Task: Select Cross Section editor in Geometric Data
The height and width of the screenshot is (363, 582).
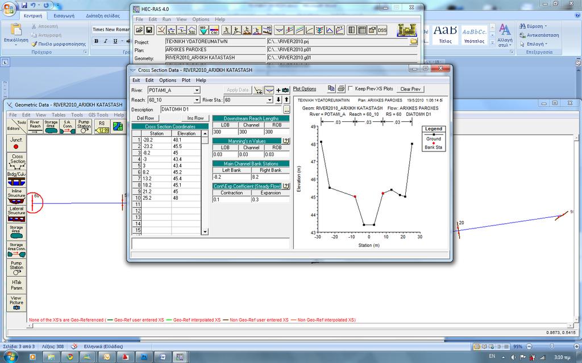Action: [x=16, y=162]
